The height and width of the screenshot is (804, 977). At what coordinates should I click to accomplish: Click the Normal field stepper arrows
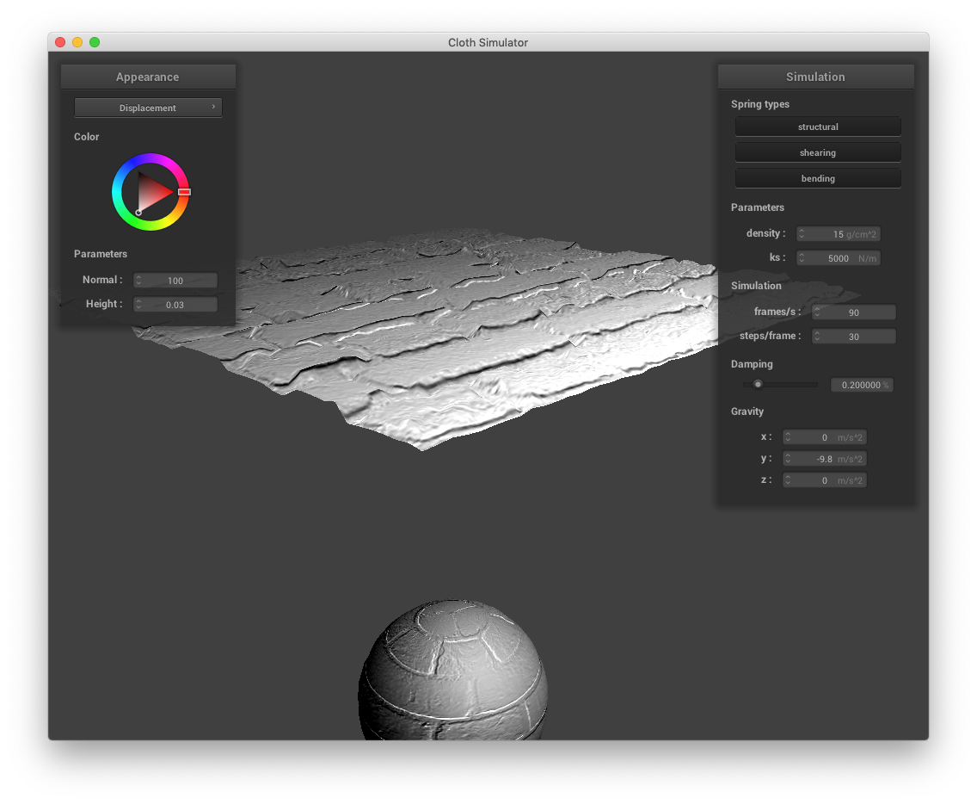[139, 280]
